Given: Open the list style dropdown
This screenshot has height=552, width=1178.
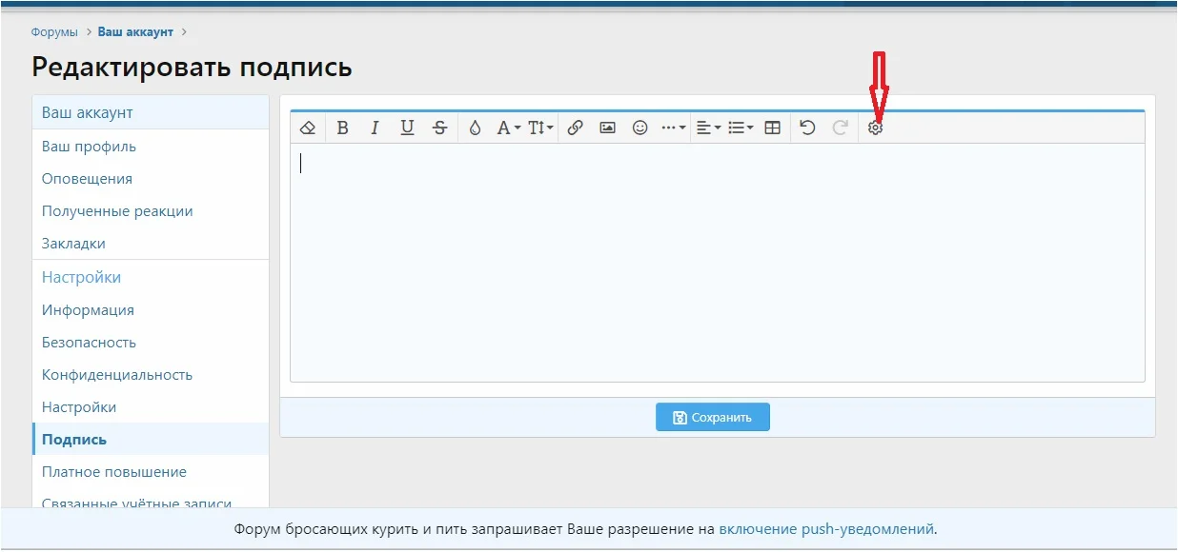Looking at the screenshot, I should pos(741,127).
